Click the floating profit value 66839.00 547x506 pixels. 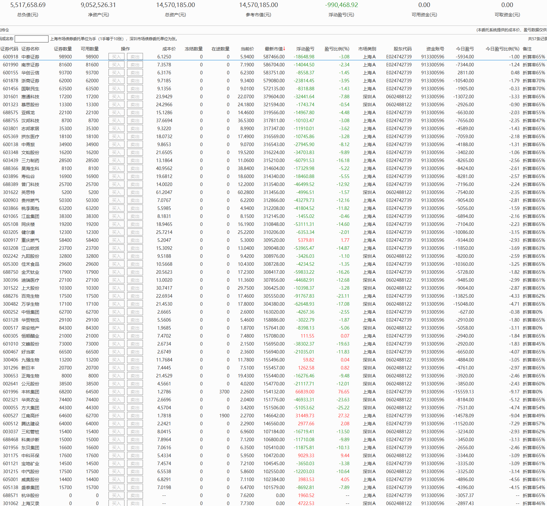pyautogui.click(x=305, y=392)
